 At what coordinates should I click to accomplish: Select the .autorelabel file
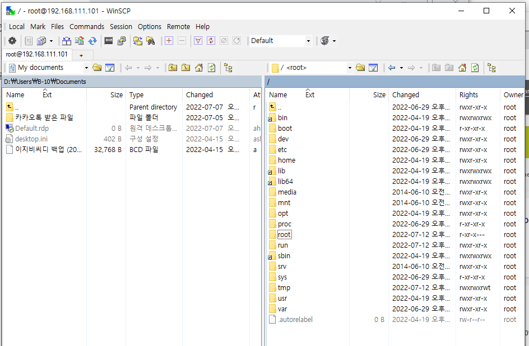[x=295, y=320]
